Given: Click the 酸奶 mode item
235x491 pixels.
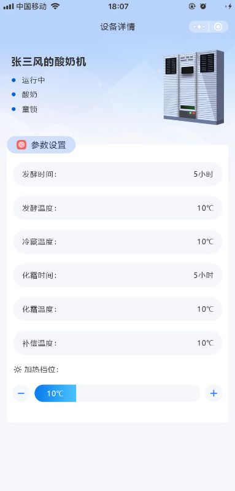Looking at the screenshot, I should click(x=29, y=95).
